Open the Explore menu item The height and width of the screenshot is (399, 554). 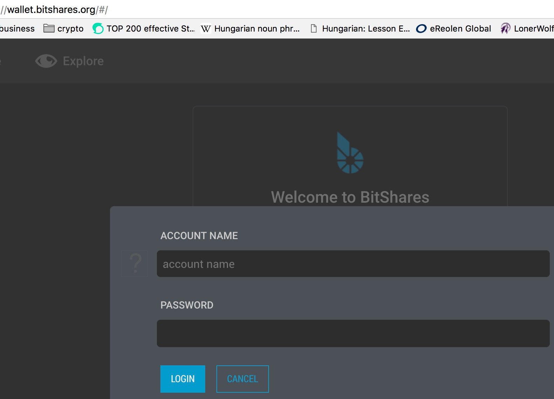[x=69, y=61]
